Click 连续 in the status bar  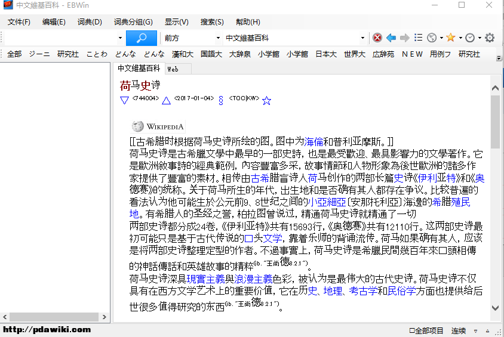(459, 331)
